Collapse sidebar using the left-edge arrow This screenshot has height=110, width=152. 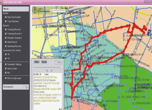pyautogui.click(x=1, y=62)
